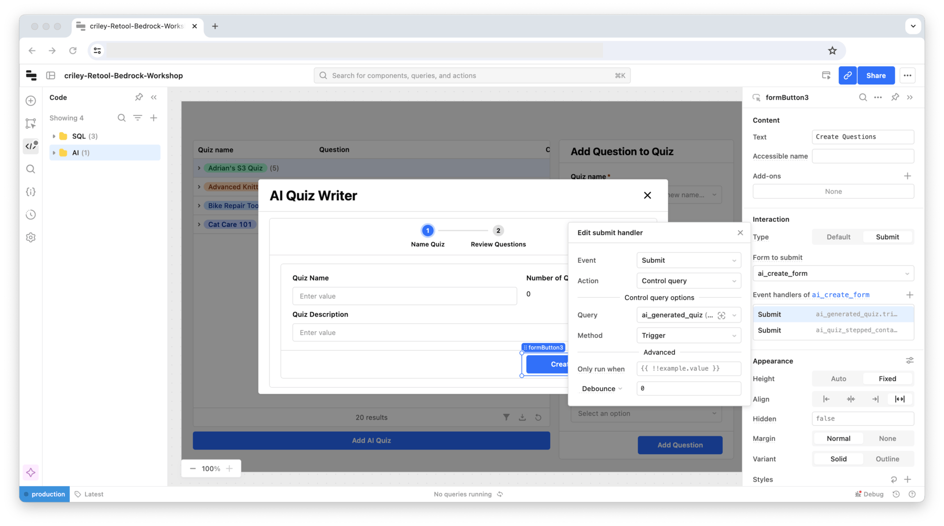Image resolution: width=944 pixels, height=526 pixels.
Task: Select the Code panel icon in left sidebar
Action: point(31,146)
